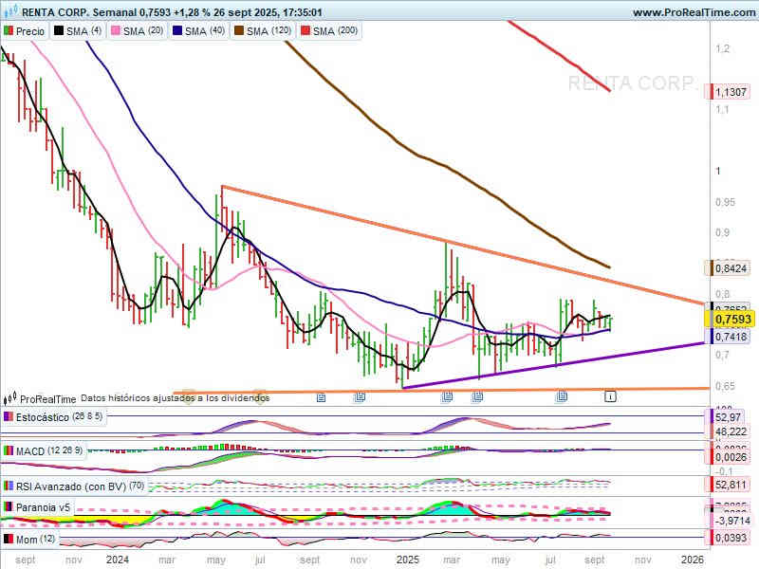Click the Precio legend color icon

(x=9, y=31)
